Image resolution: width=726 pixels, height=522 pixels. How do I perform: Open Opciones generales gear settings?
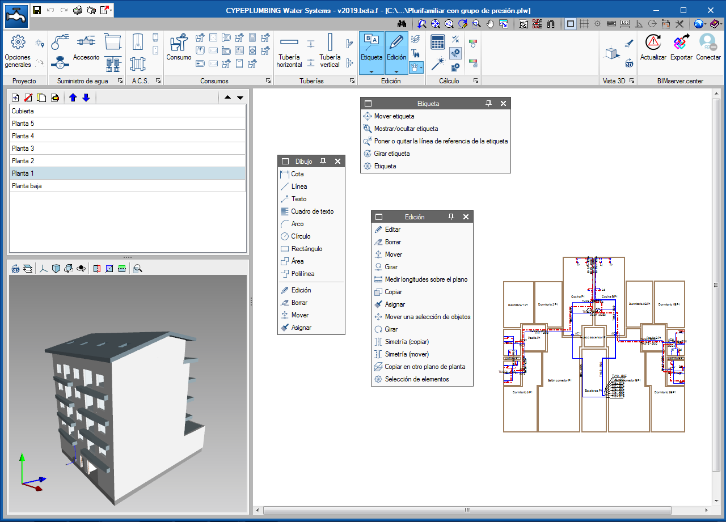pos(18,51)
